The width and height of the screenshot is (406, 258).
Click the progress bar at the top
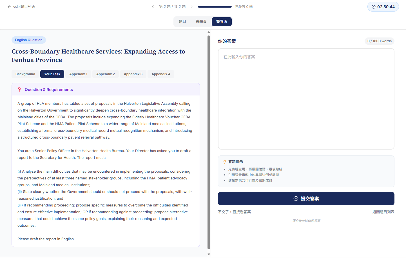point(215,7)
